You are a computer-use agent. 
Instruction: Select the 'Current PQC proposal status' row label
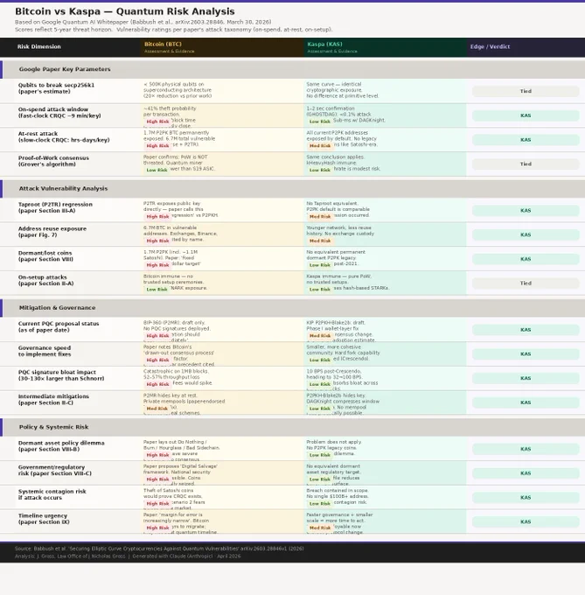59,326
